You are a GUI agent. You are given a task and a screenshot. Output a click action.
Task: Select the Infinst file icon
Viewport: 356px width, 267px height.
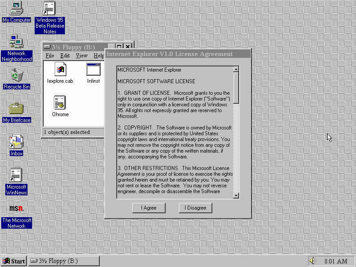(x=93, y=70)
